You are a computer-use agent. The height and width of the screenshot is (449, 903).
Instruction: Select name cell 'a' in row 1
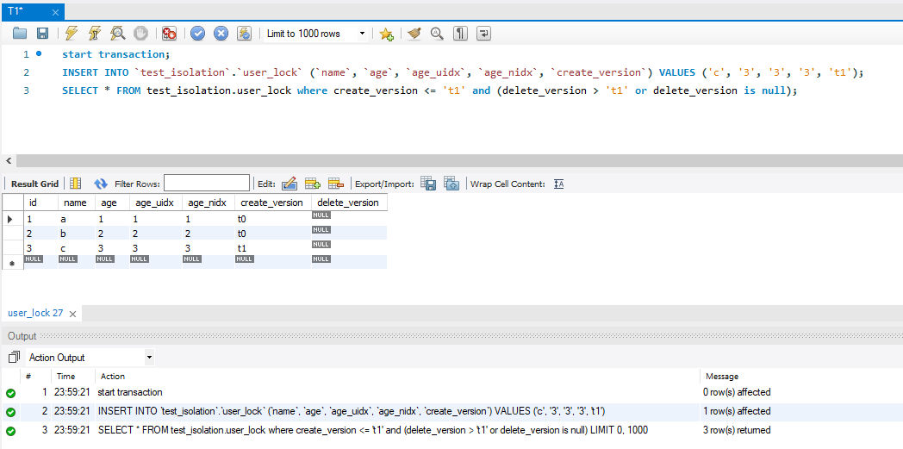tap(77, 219)
